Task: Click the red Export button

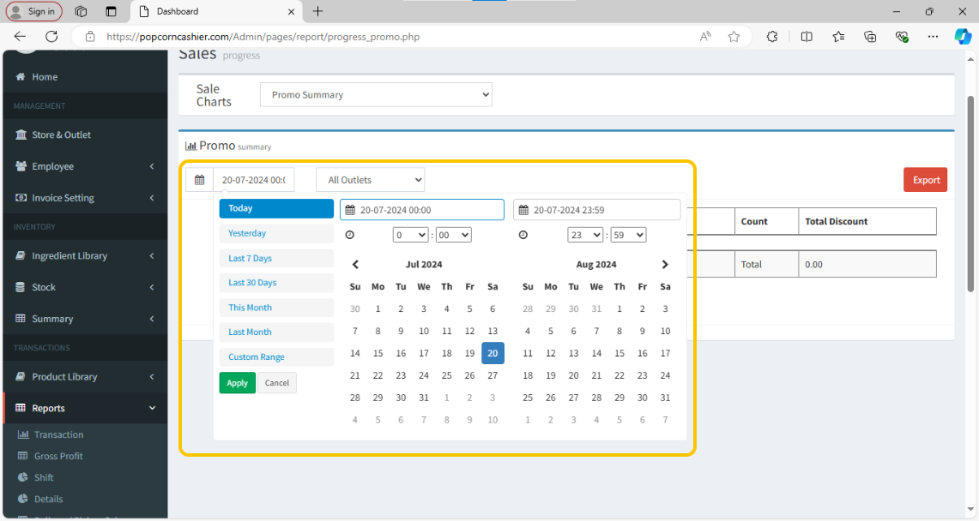Action: (x=925, y=180)
